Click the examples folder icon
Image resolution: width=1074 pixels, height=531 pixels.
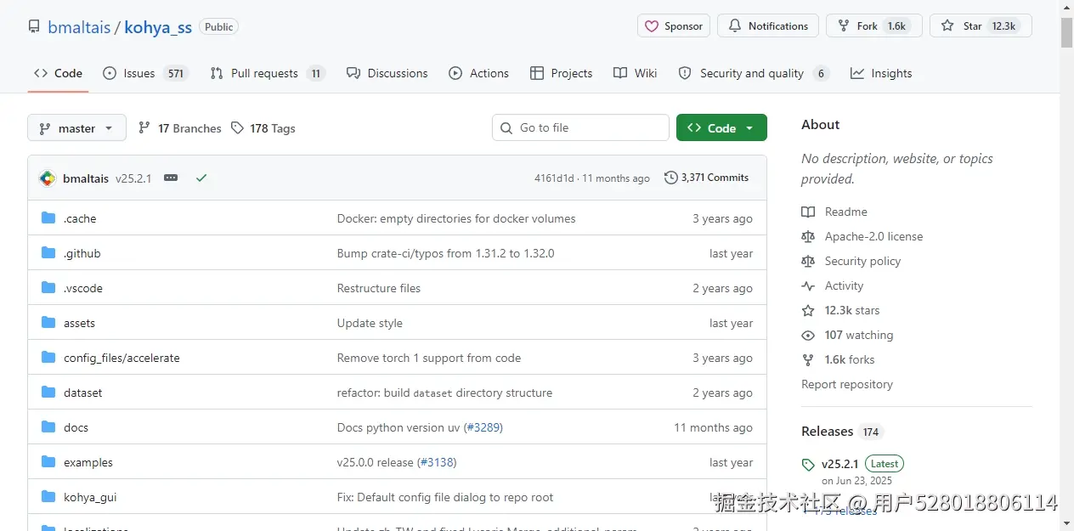48,462
